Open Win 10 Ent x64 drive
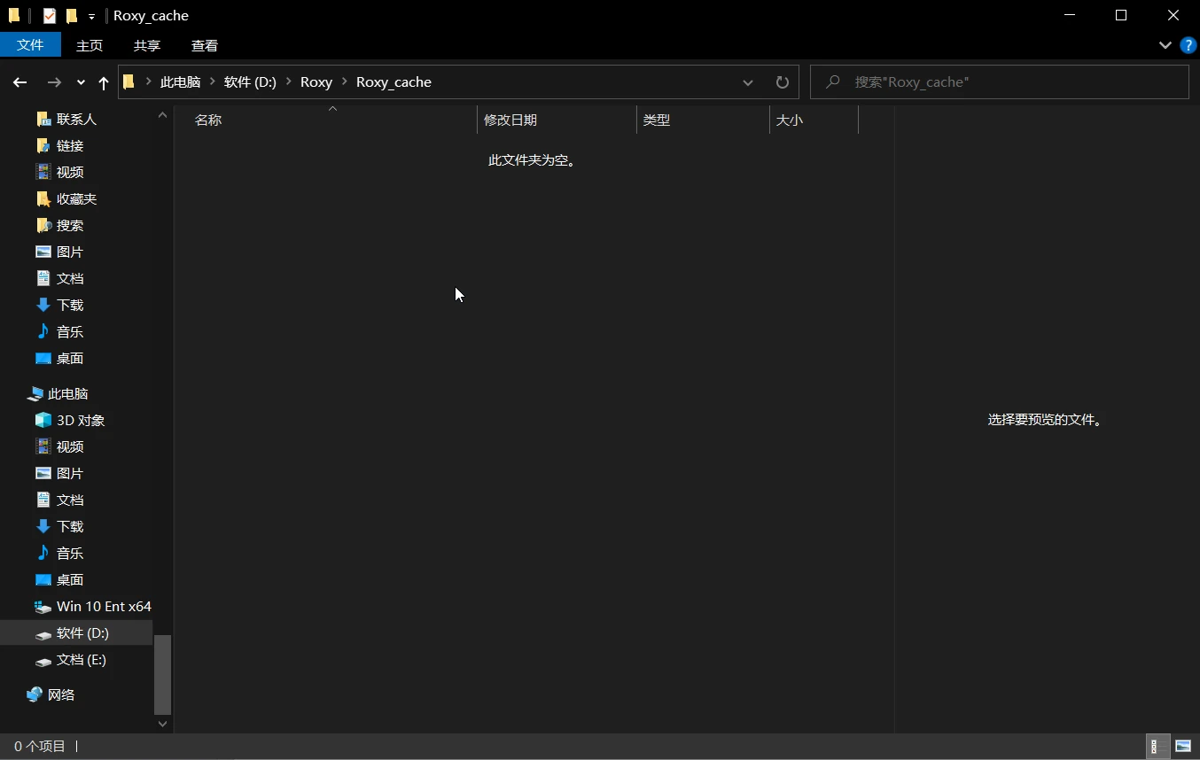Image resolution: width=1200 pixels, height=760 pixels. (103, 606)
